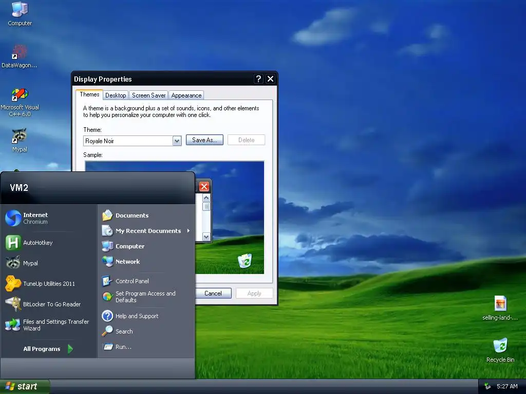The width and height of the screenshot is (526, 394).
Task: Open Control Panel from the Start menu
Action: [x=146, y=281]
